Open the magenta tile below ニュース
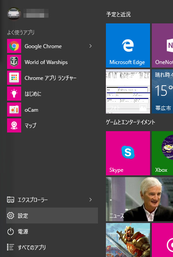This screenshot has width=173, height=257. (162, 240)
